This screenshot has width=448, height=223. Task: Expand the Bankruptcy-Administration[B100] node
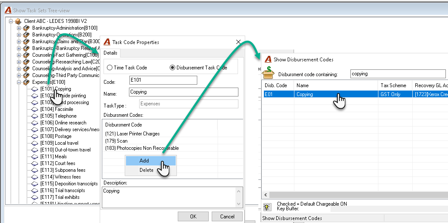pyautogui.click(x=19, y=28)
